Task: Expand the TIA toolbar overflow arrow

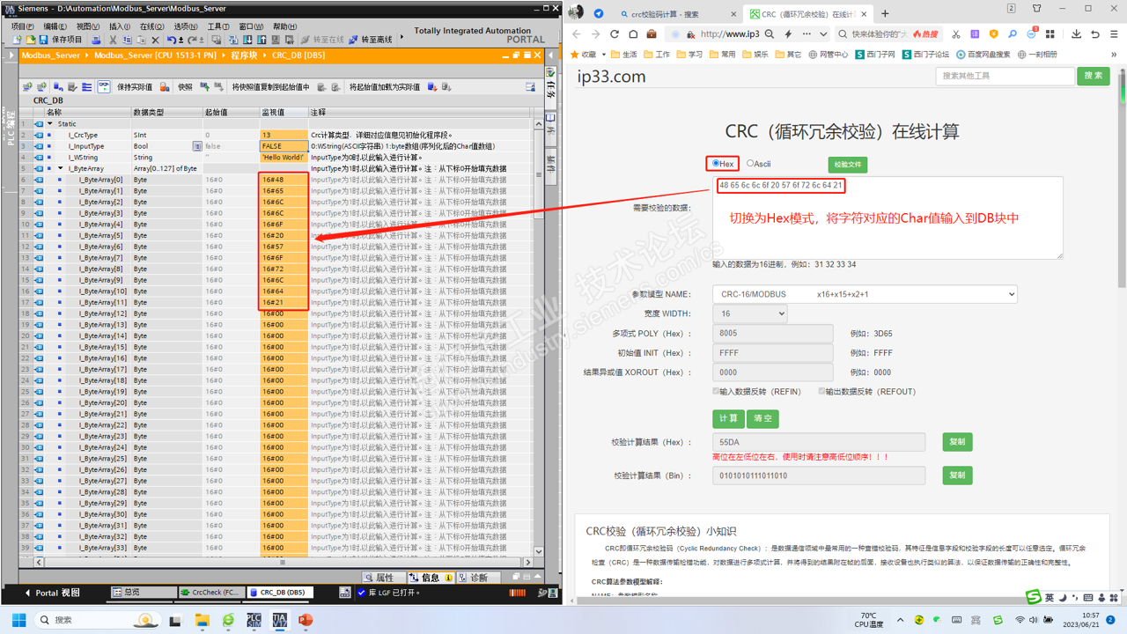Action: coord(402,37)
